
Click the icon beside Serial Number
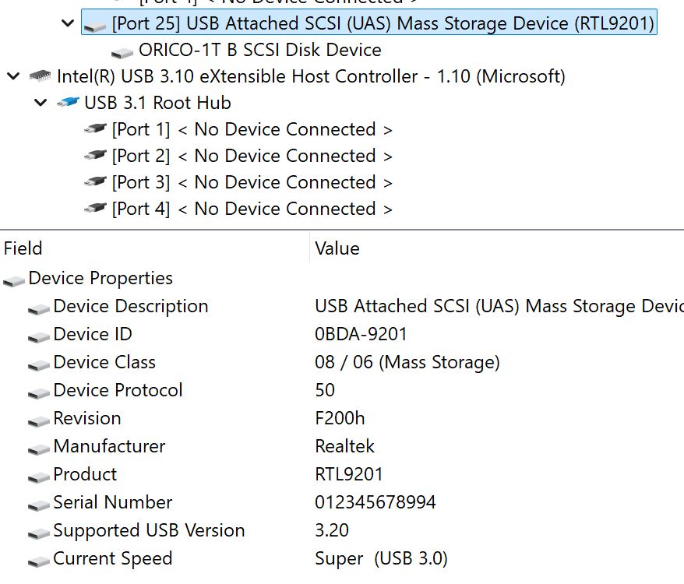[x=39, y=503]
